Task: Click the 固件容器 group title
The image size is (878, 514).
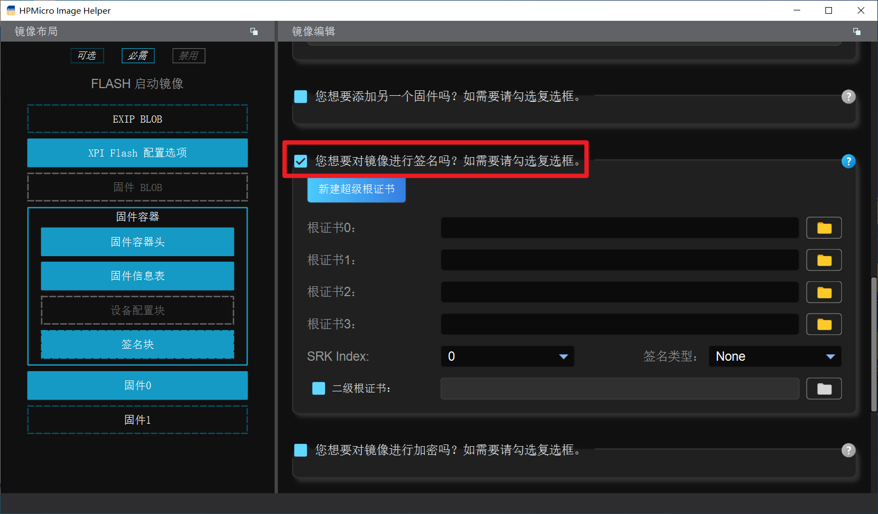Action: [138, 217]
